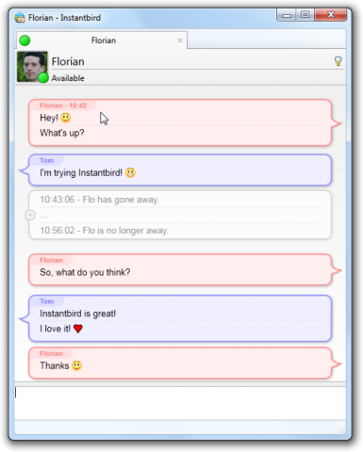Close the Florian tab
This screenshot has width=363, height=452.
tap(180, 40)
